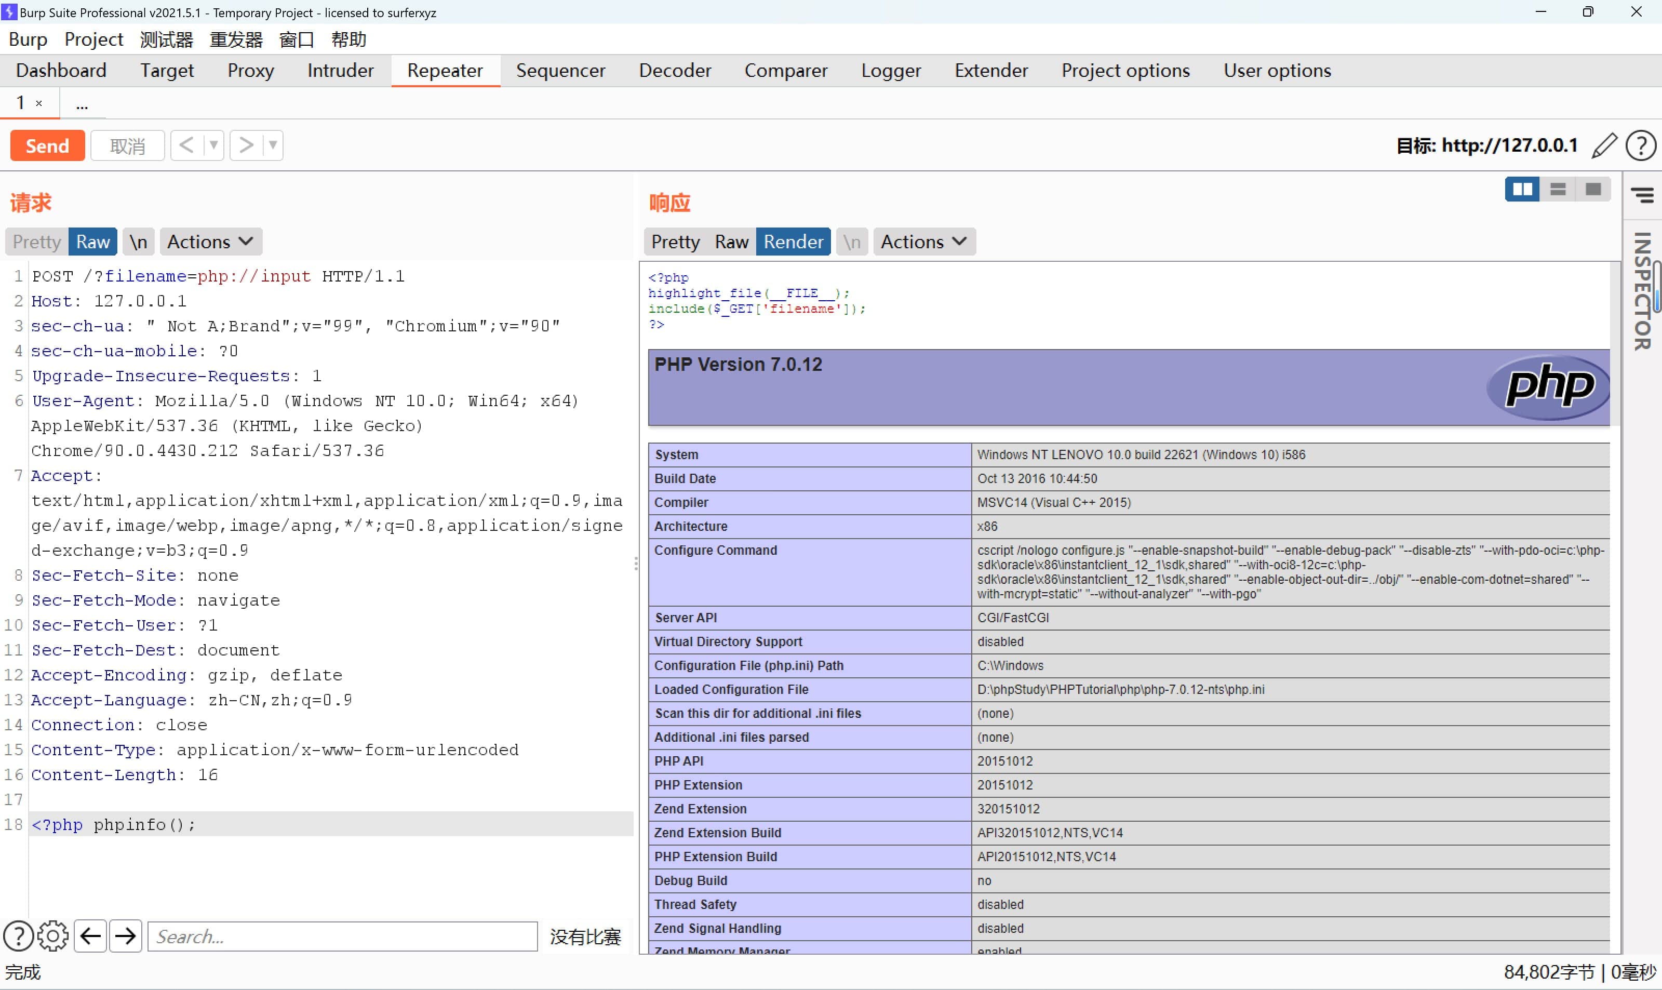
Task: Open help via question mark near target
Action: (1640, 145)
